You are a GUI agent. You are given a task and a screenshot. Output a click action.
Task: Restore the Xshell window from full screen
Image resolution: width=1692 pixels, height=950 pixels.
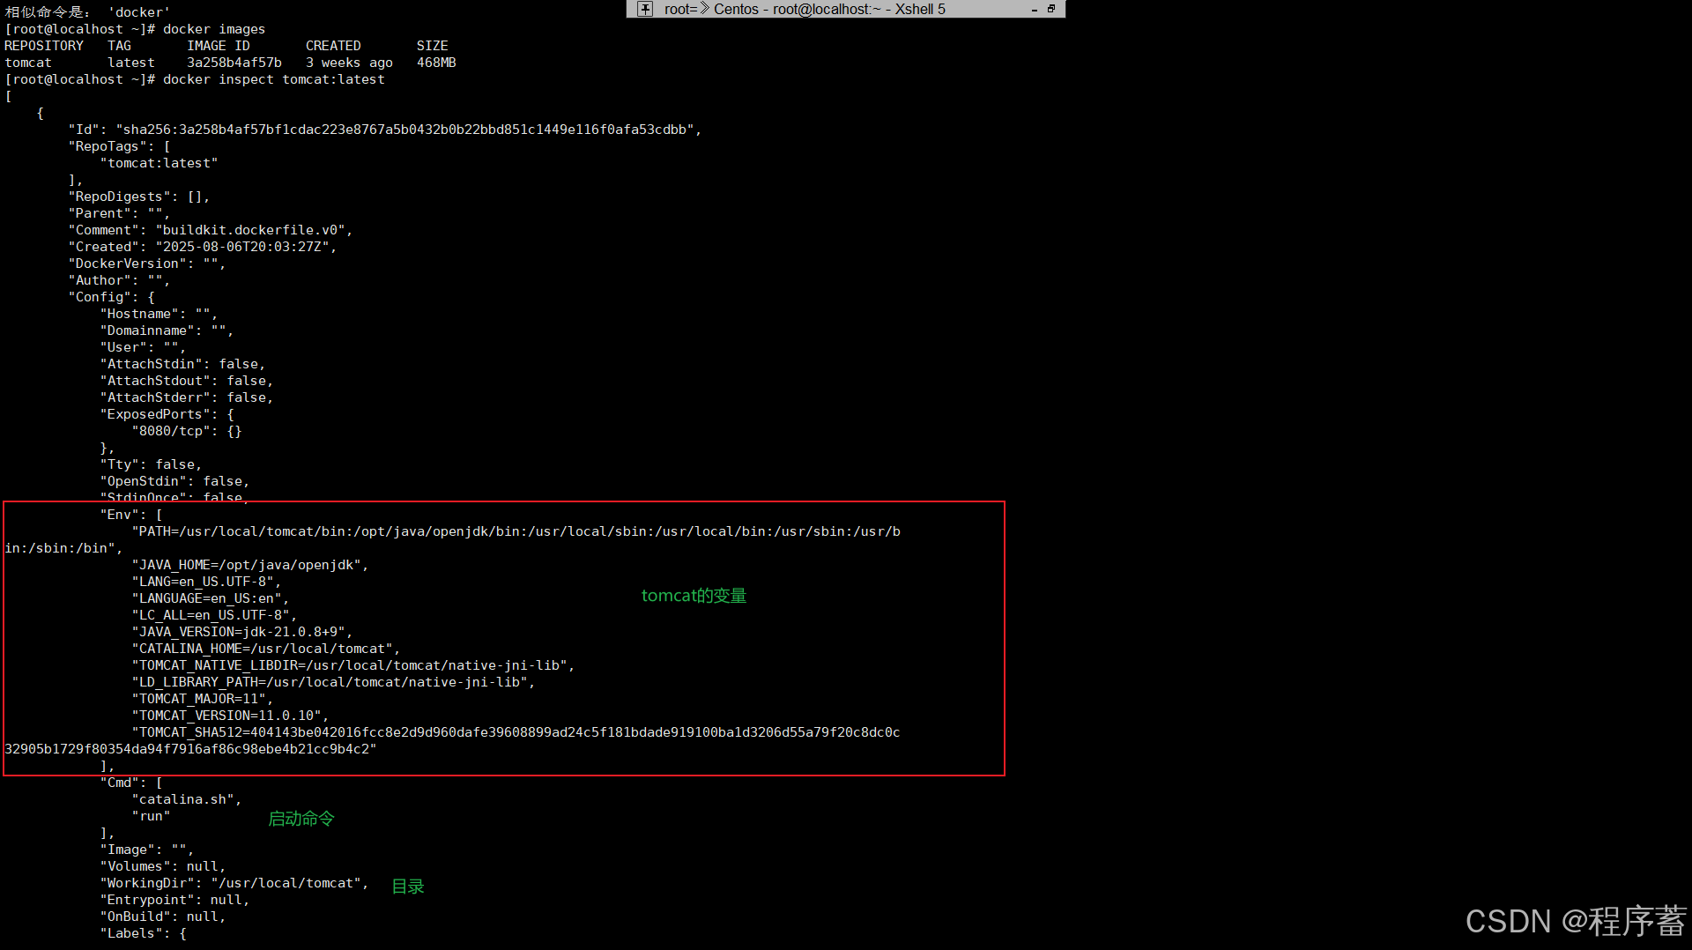point(1051,9)
